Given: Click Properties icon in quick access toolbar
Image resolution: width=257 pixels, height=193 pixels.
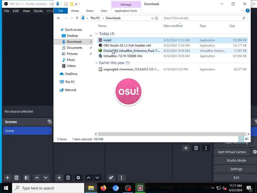Looking at the screenshot, I should click(66, 4).
